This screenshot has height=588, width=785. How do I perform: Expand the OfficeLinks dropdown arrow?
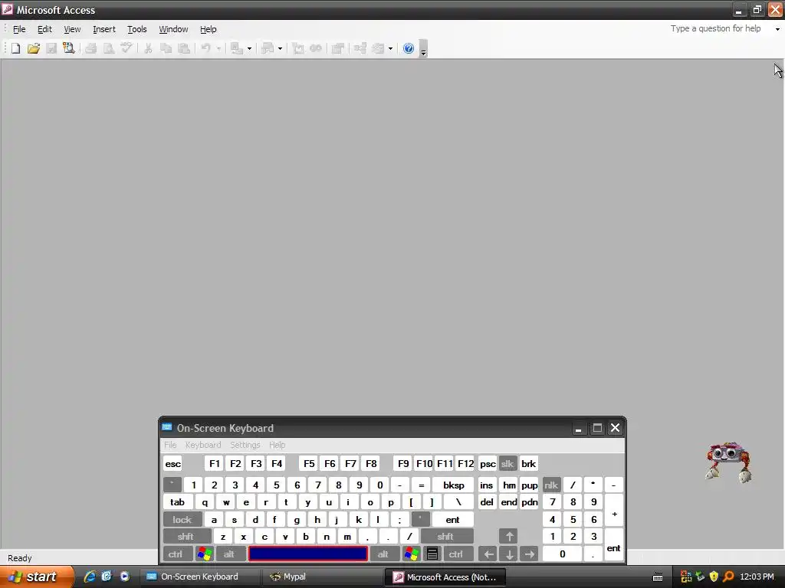coord(249,48)
